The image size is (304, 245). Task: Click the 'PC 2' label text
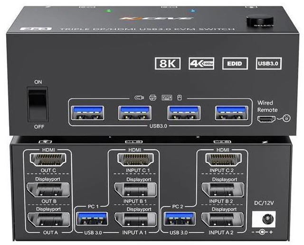tap(178, 207)
